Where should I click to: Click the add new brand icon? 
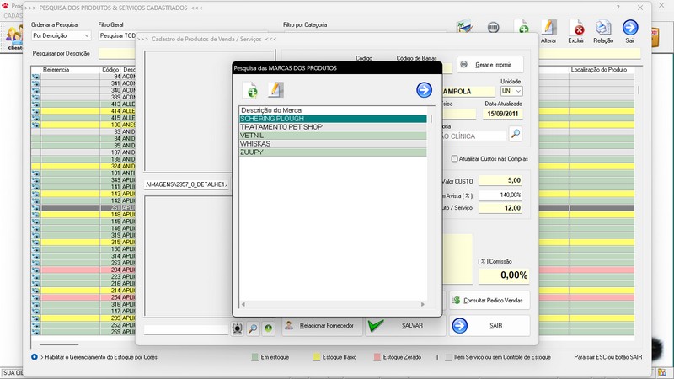click(250, 90)
